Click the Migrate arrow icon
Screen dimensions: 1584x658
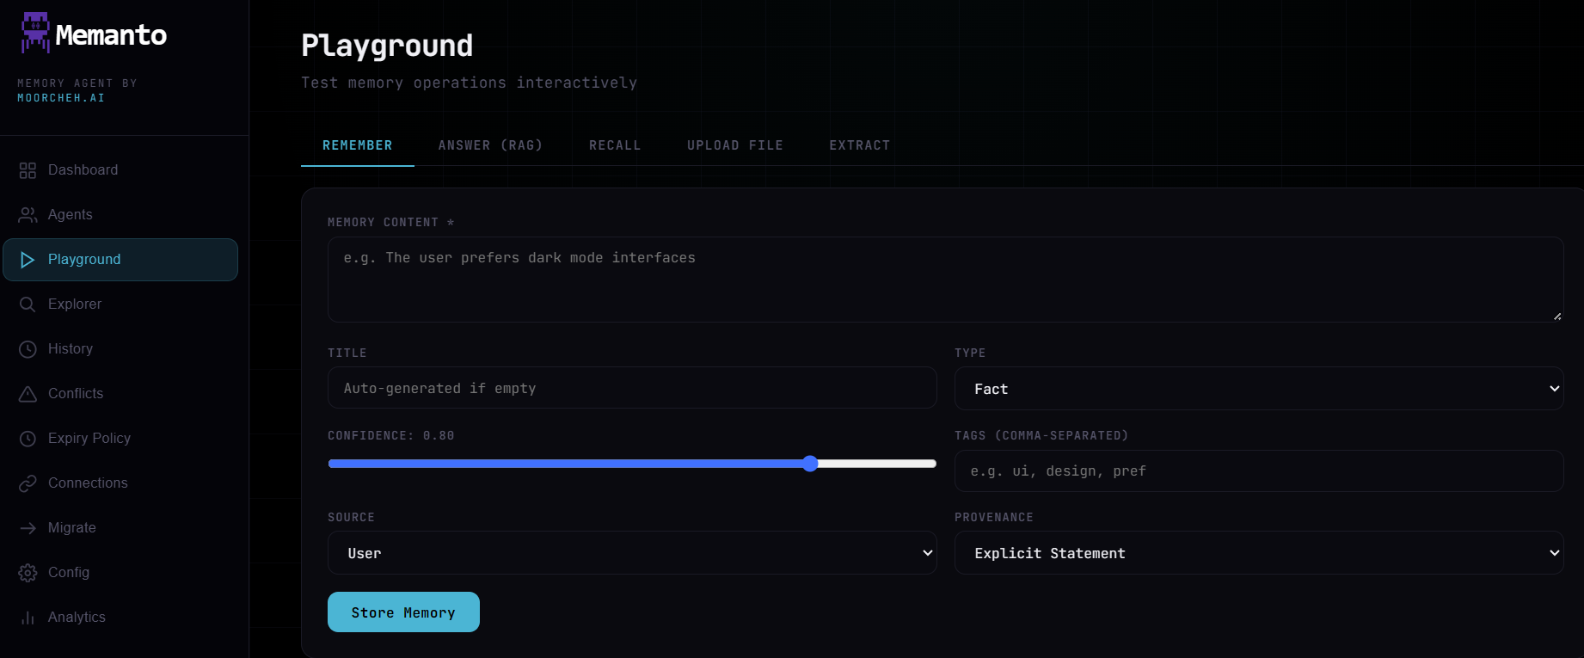(x=28, y=528)
